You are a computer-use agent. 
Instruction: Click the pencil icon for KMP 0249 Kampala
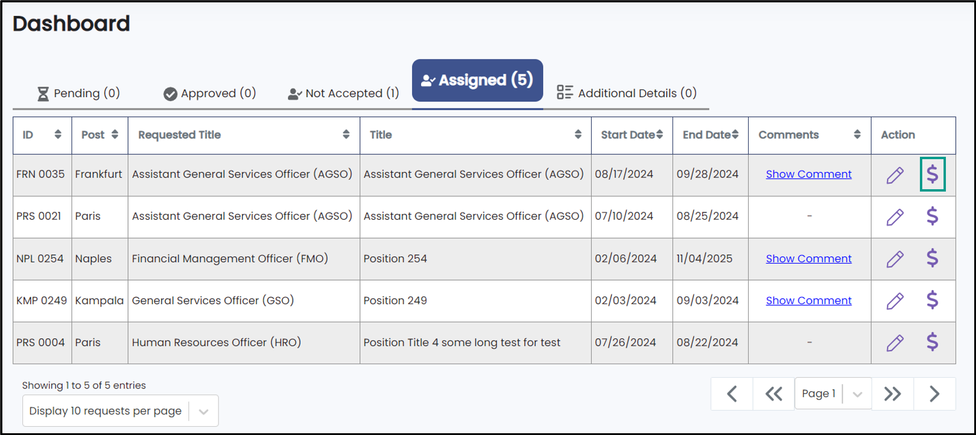pyautogui.click(x=895, y=301)
